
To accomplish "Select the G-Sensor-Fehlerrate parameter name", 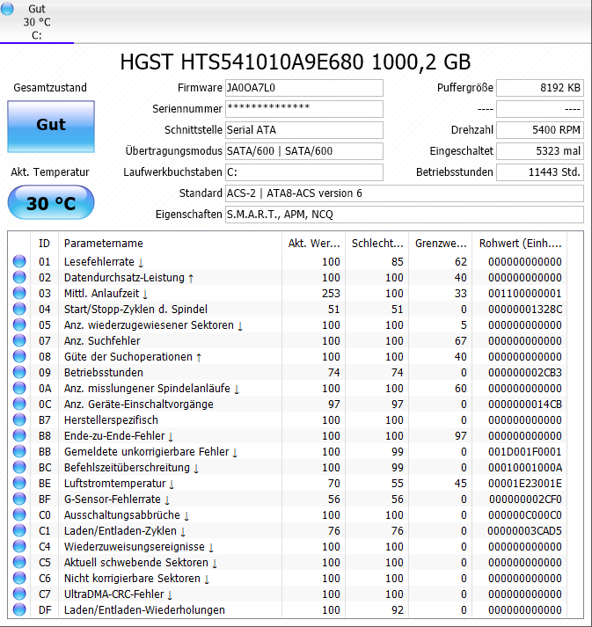I will click(x=113, y=499).
